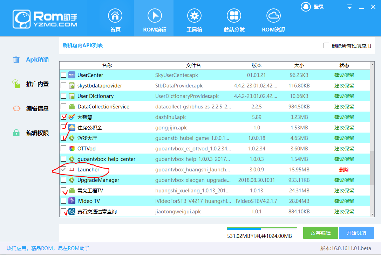Click the User Dictionary app icon
The image size is (381, 255).
[x=72, y=96]
